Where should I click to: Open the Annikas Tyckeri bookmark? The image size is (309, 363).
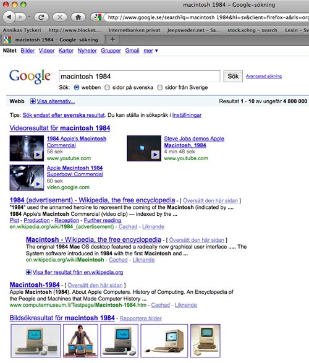pos(22,30)
